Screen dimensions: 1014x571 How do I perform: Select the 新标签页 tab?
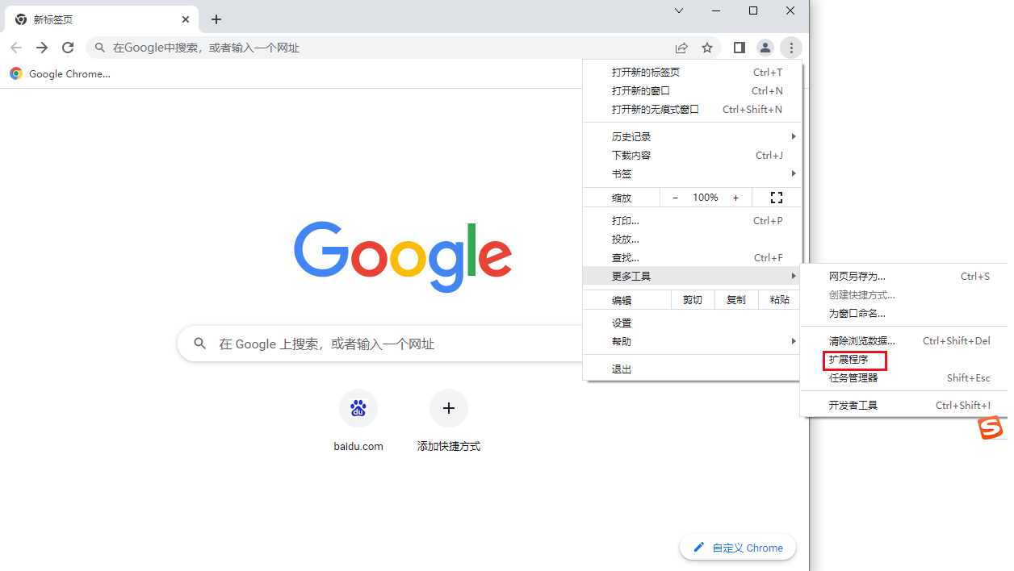pyautogui.click(x=102, y=19)
